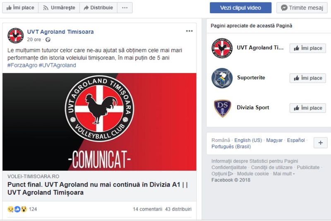Open the post options three-dot menu
This screenshot has height=221, width=331.
189,31
